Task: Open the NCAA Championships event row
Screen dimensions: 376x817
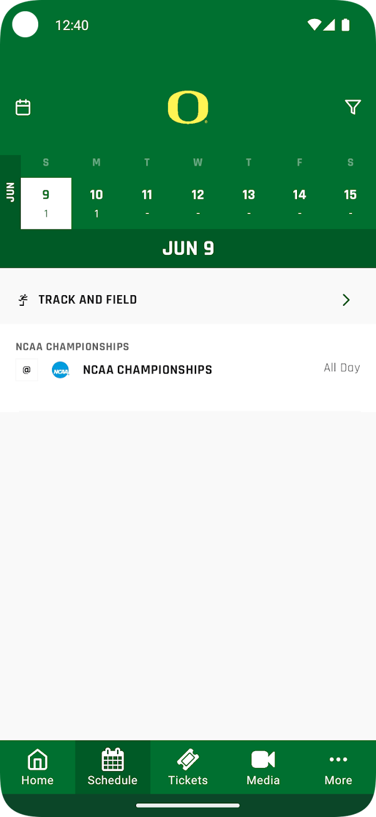Action: (x=188, y=369)
